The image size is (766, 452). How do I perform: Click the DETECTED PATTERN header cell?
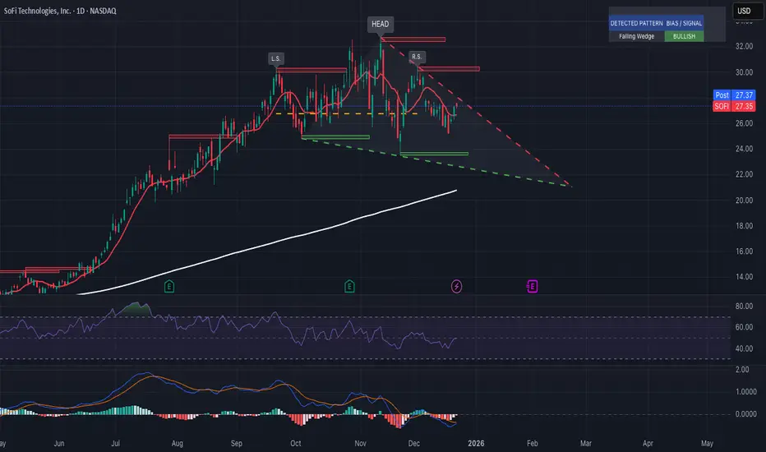click(x=636, y=23)
